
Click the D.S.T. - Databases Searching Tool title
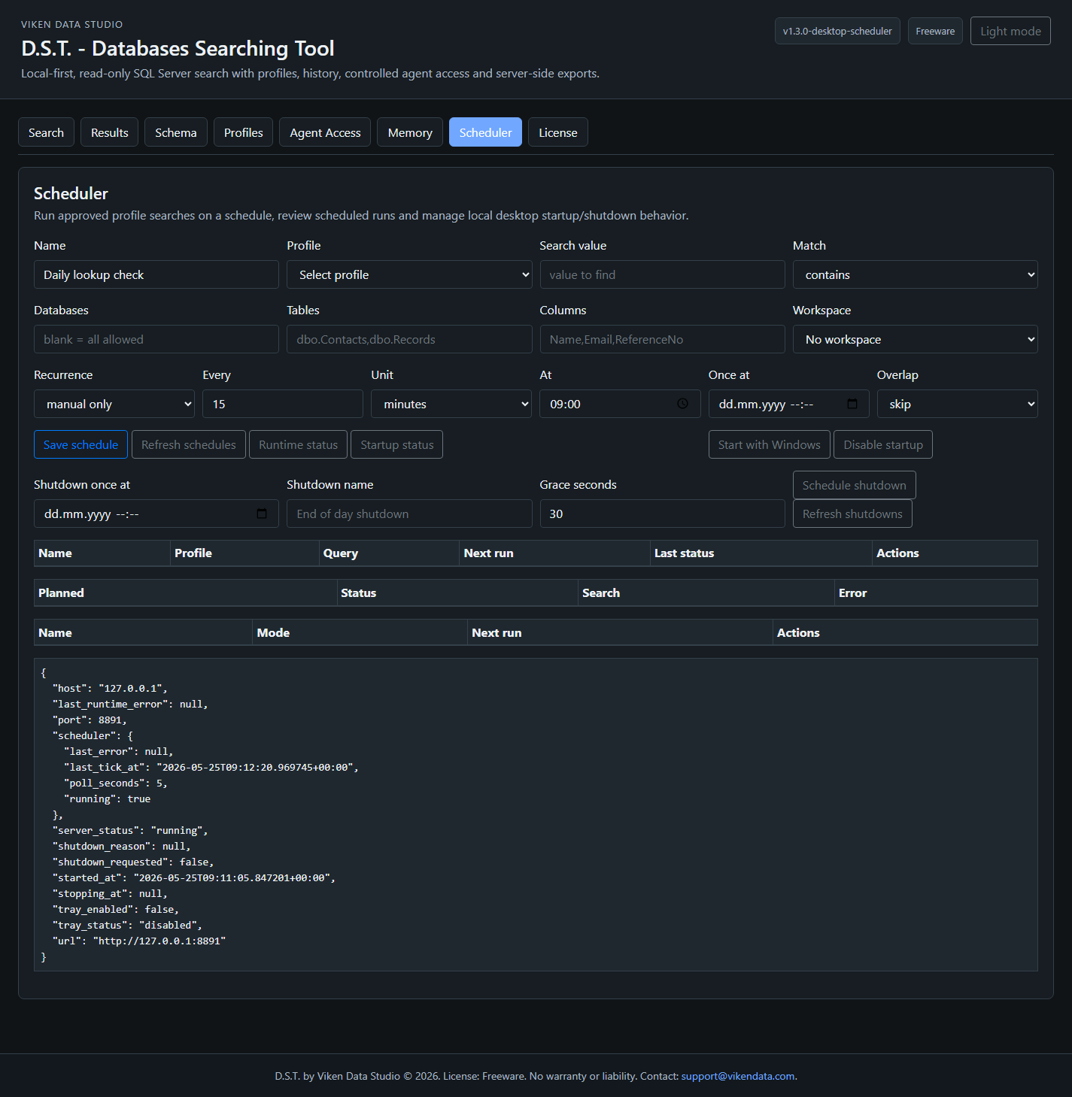pos(178,48)
